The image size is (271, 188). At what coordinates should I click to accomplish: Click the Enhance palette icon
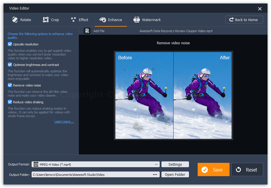pyautogui.click(x=103, y=20)
